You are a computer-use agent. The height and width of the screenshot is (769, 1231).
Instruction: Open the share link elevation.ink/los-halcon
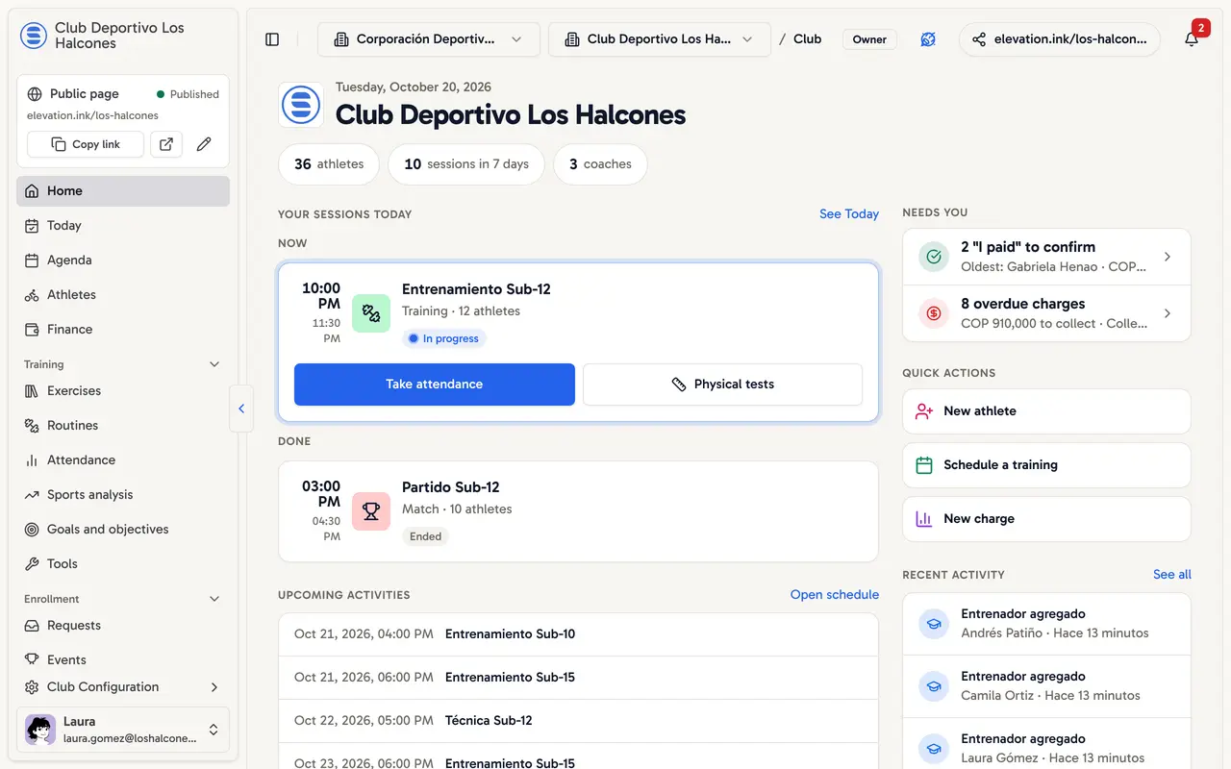click(x=1060, y=39)
